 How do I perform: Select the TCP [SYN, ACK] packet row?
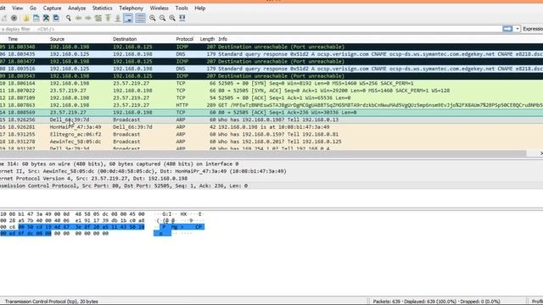point(271,91)
